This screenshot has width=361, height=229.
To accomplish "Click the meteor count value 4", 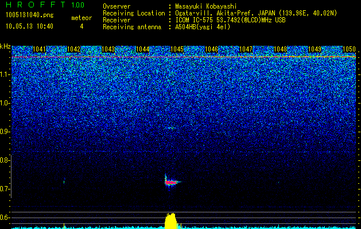I will click(81, 26).
